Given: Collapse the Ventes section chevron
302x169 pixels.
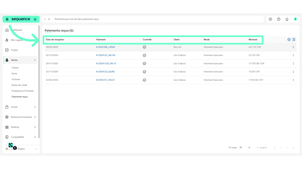Looking at the screenshot, I should tap(35, 60).
